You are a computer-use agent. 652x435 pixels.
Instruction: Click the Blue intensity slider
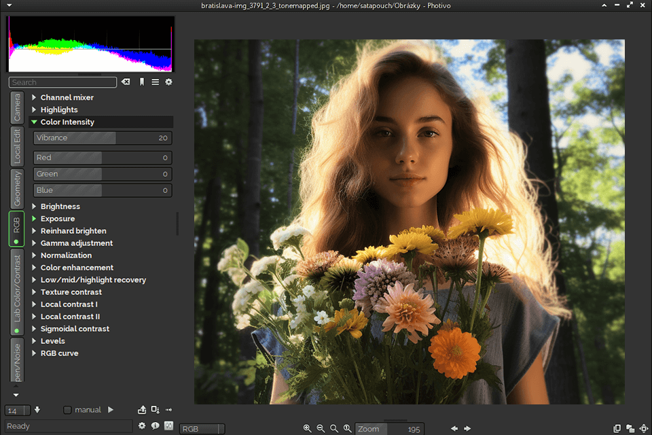pos(103,190)
